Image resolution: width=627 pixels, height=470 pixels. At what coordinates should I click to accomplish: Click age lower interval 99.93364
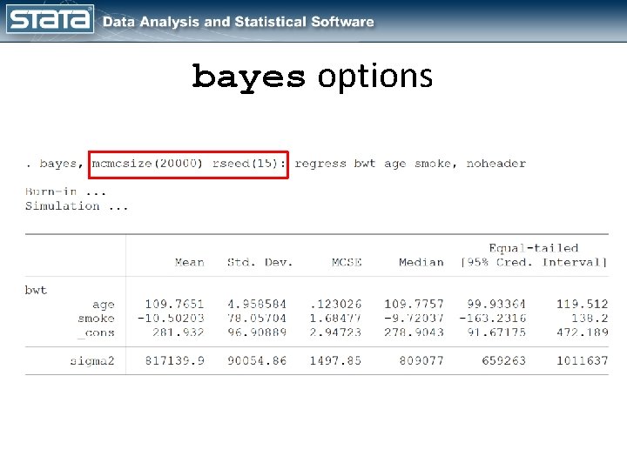click(x=496, y=304)
